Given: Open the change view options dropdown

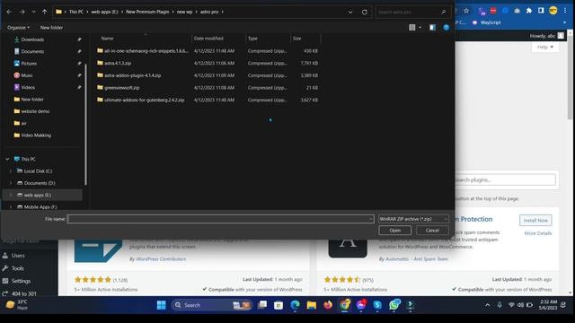Looking at the screenshot, I should [420, 28].
